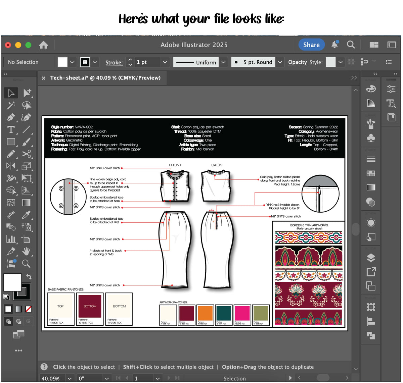
Task: Open the Libraries panel icon
Action: point(391,117)
